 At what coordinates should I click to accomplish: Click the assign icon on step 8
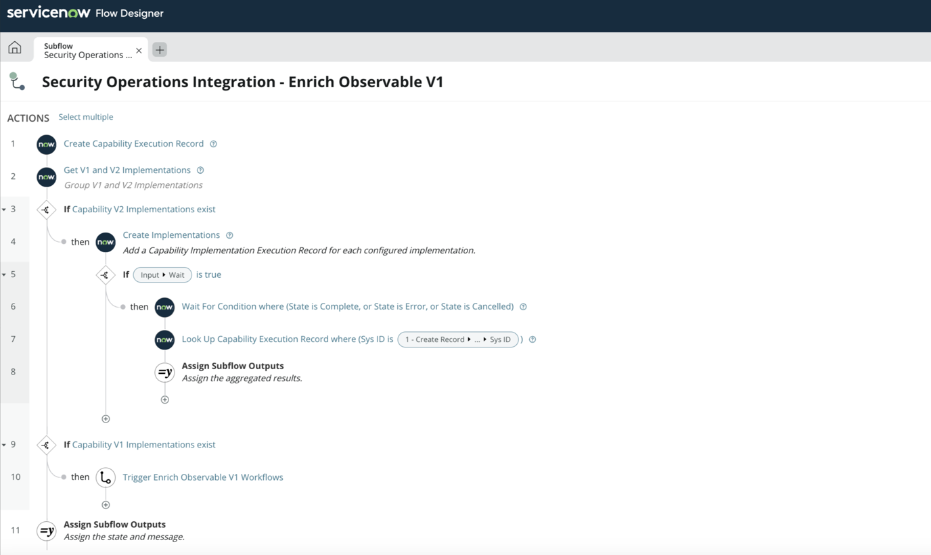click(x=164, y=372)
